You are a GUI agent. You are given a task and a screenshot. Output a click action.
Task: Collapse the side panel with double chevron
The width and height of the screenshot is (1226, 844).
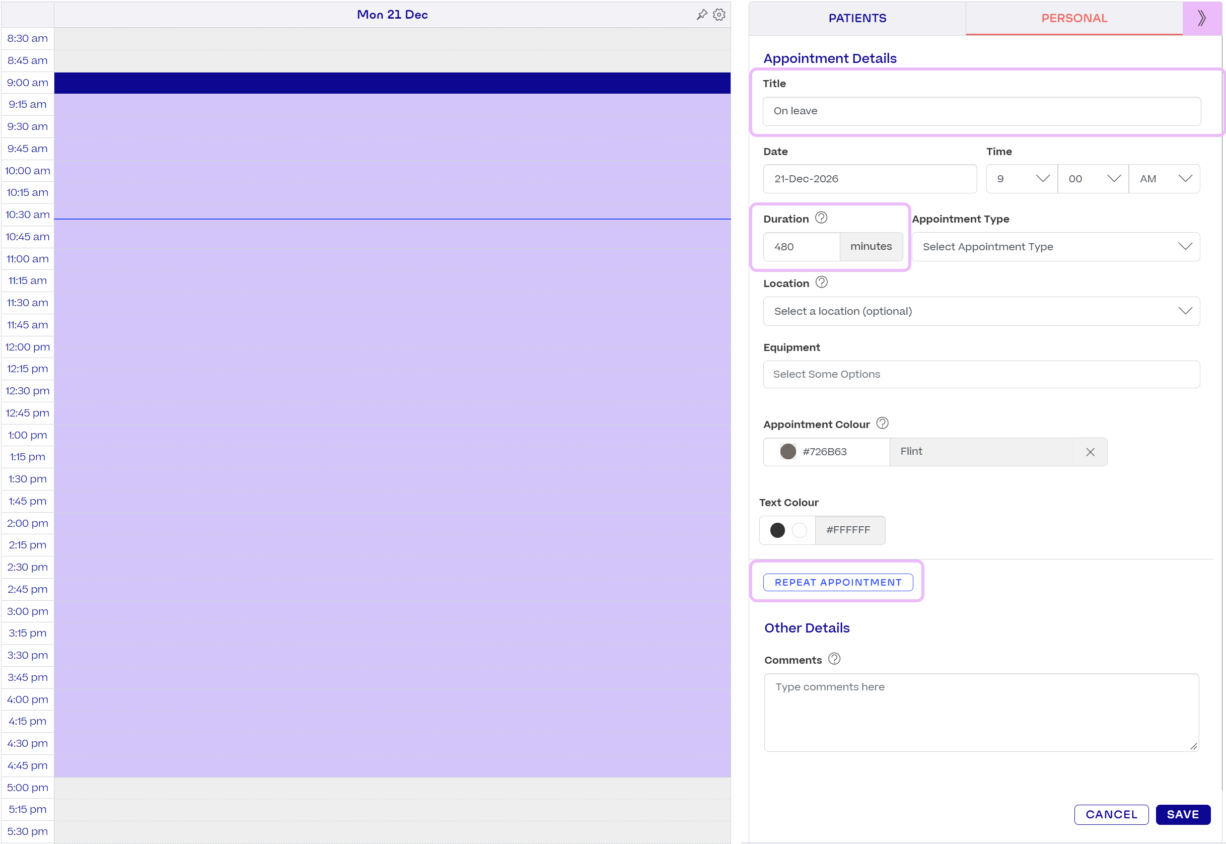[x=1202, y=18]
